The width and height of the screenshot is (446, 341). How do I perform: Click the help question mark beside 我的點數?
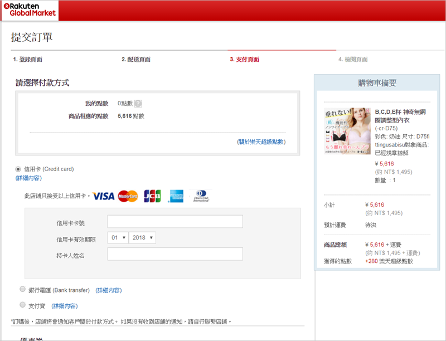click(138, 104)
